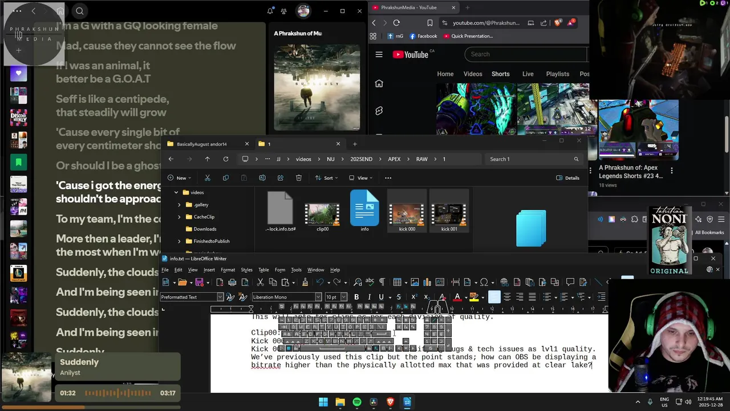This screenshot has width=730, height=411.
Task: Toggle Italic formatting in Writer
Action: (369, 297)
